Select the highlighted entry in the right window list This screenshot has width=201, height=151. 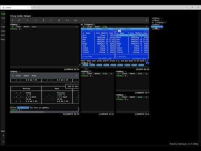[157, 27]
